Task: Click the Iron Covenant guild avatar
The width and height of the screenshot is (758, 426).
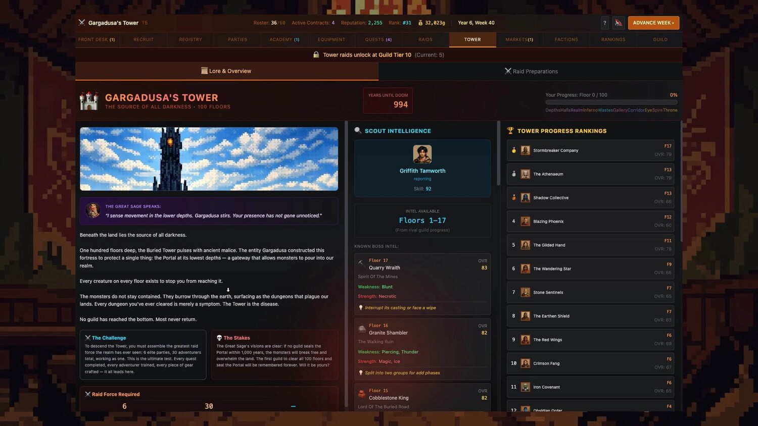Action: pyautogui.click(x=526, y=387)
